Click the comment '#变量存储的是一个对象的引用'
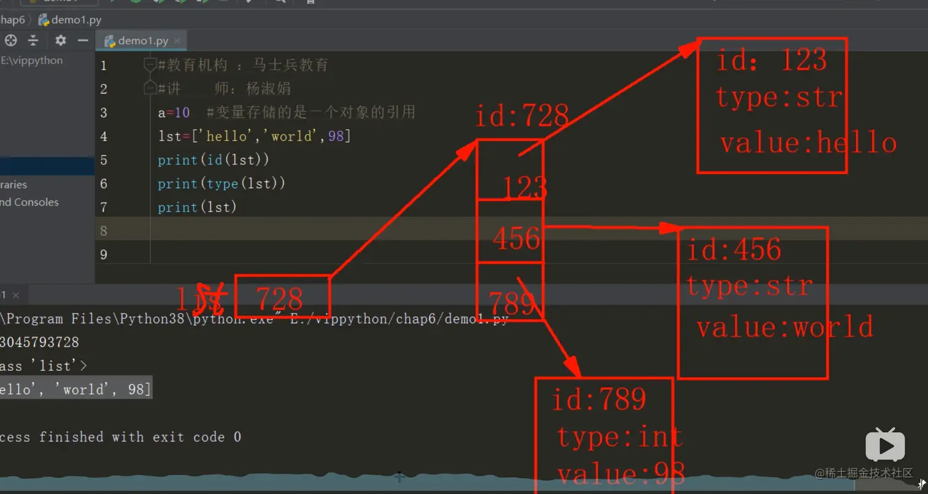928x494 pixels. (x=311, y=112)
